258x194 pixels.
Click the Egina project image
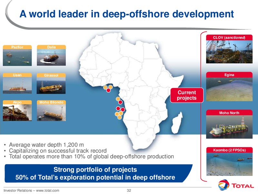(x=229, y=89)
